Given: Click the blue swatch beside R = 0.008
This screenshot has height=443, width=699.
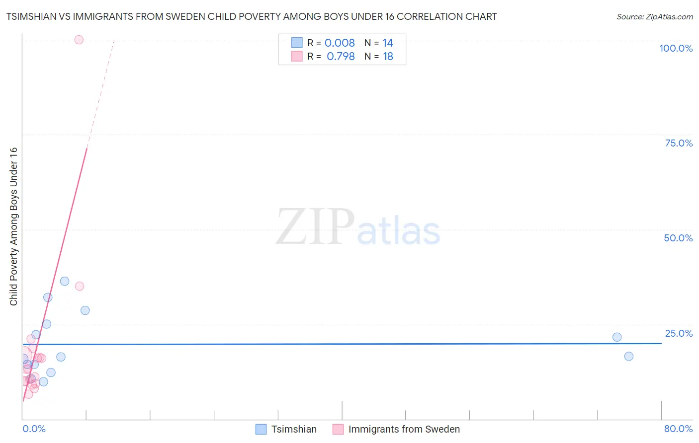Looking at the screenshot, I should pos(297,43).
